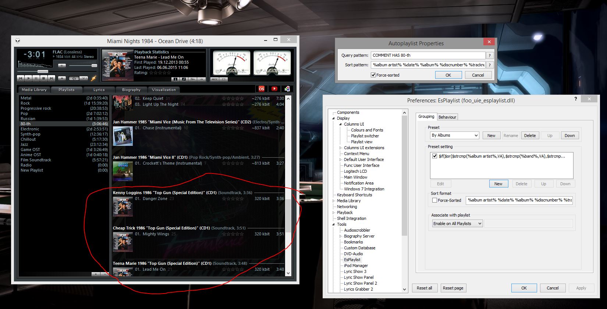Image resolution: width=607 pixels, height=309 pixels.
Task: Open 'Enable on All Playlists' dropdown
Action: pyautogui.click(x=457, y=224)
